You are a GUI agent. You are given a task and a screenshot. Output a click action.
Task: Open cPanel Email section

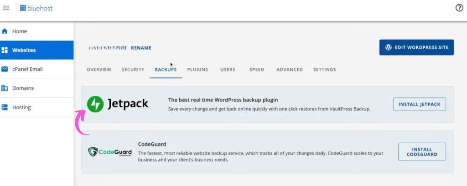(x=36, y=69)
